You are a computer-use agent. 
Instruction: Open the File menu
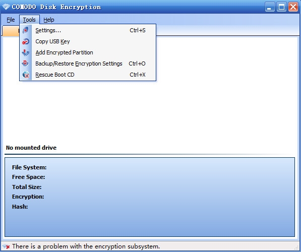click(11, 20)
